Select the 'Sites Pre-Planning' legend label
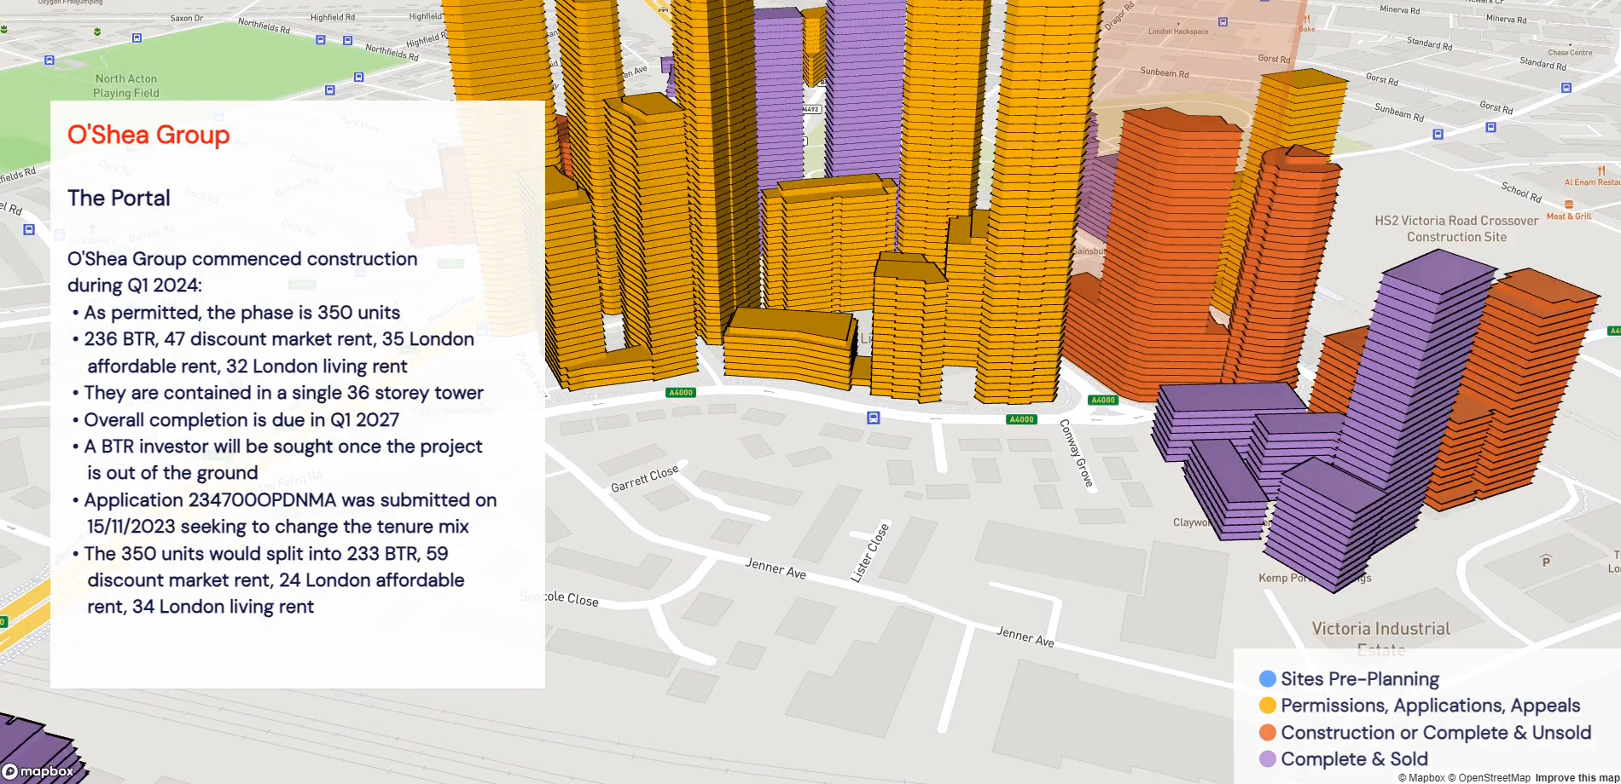This screenshot has width=1621, height=784. tap(1360, 679)
